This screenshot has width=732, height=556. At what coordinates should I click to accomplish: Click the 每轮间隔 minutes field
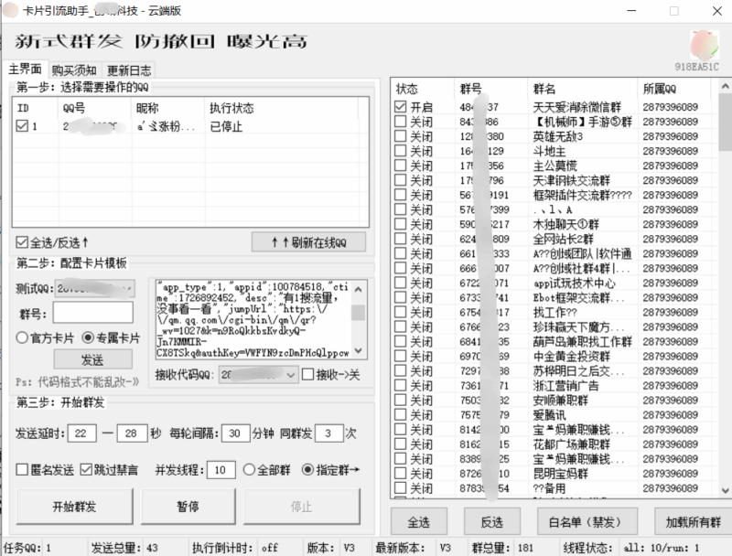click(236, 433)
